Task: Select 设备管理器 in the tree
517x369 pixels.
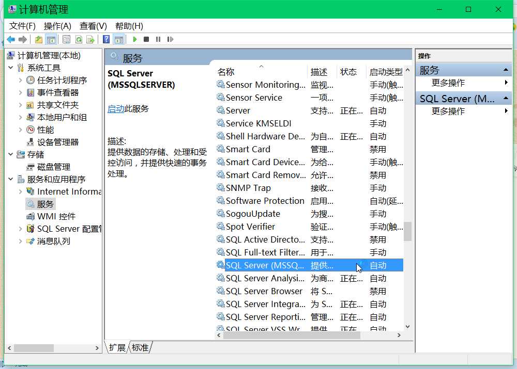Action: 58,142
